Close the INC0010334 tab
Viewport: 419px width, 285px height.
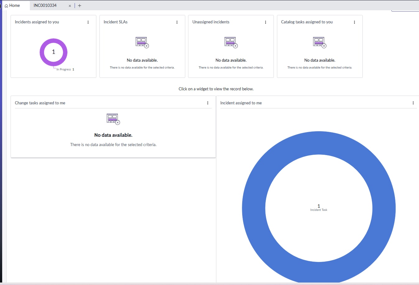(x=70, y=6)
